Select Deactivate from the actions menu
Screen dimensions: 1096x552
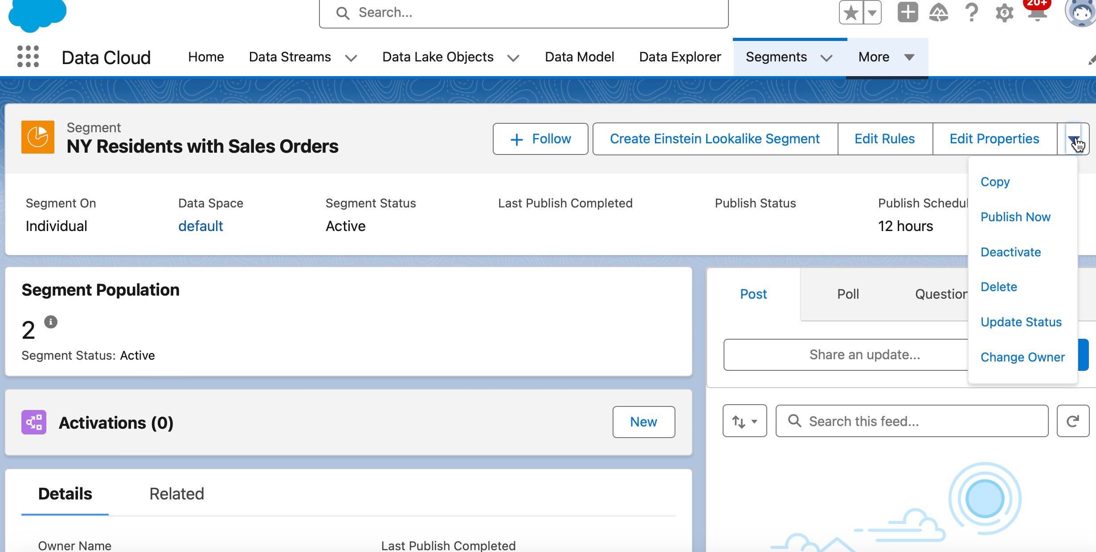pos(1010,252)
